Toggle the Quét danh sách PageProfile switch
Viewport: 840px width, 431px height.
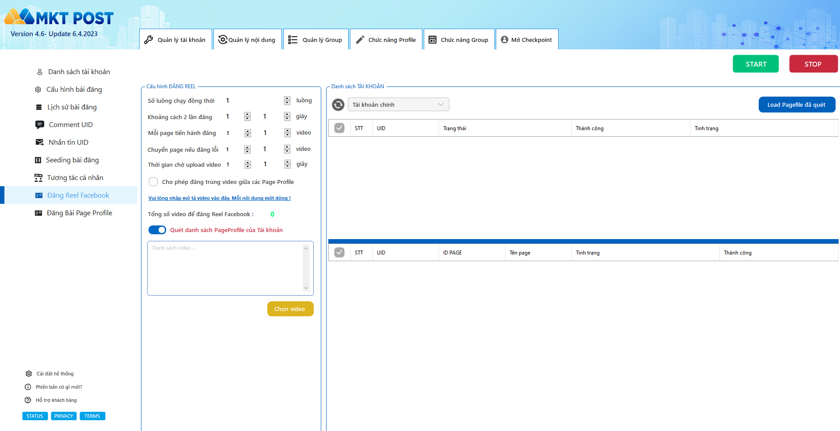point(157,230)
